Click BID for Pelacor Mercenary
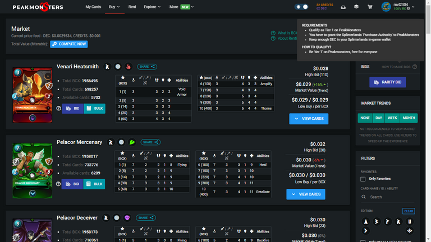431x242 pixels. 72,184
